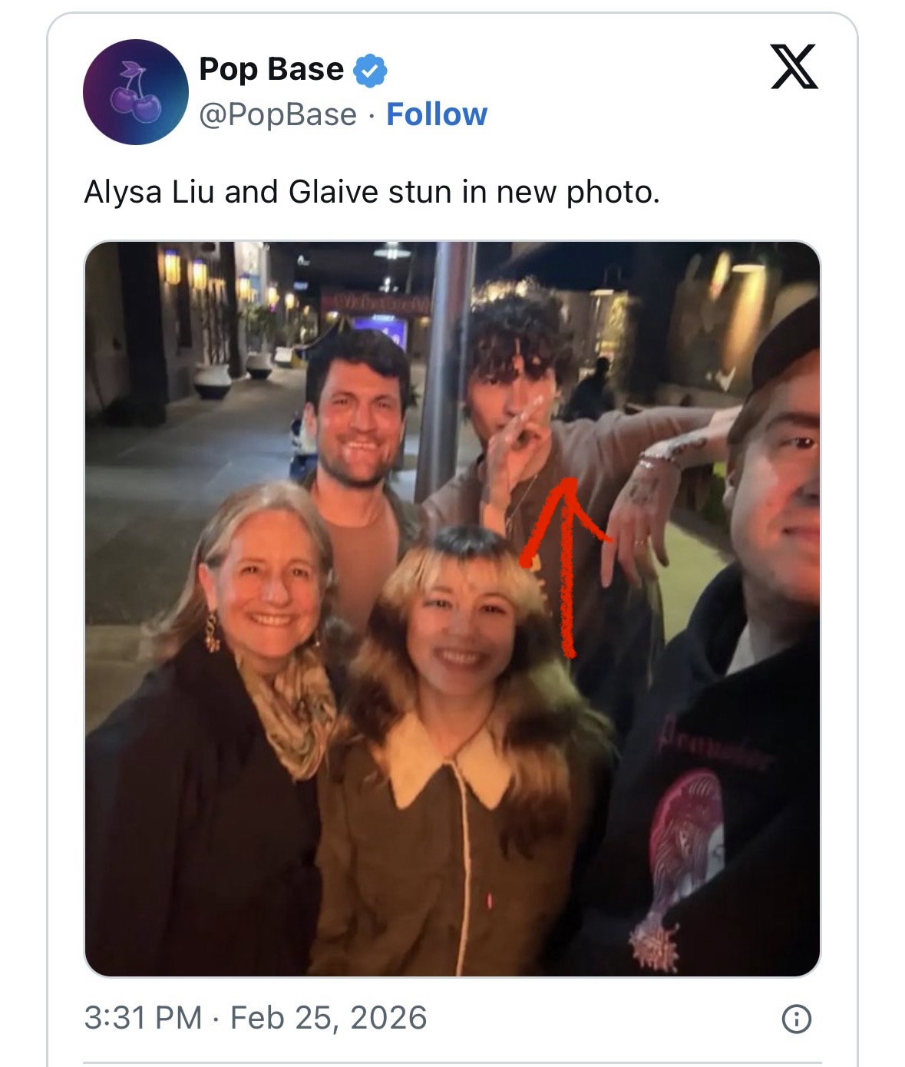Click the red arrow drawn on photo
The height and width of the screenshot is (1067, 905).
[566, 565]
